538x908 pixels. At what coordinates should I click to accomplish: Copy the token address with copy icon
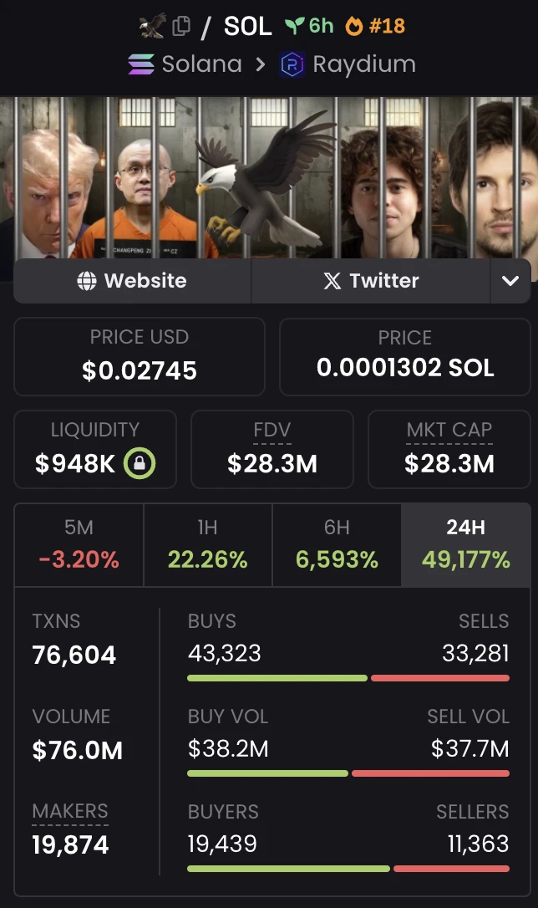click(x=180, y=26)
